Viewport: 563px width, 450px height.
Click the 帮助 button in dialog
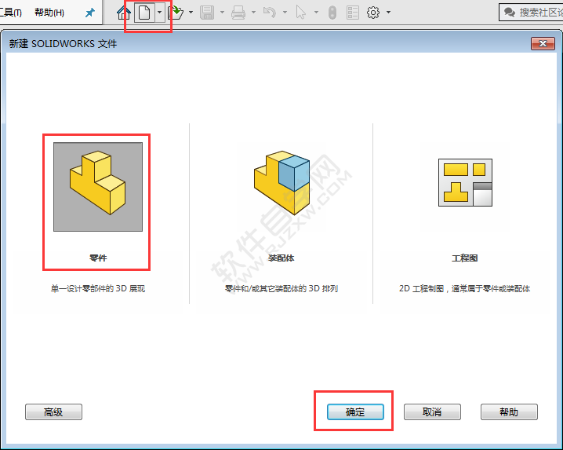[509, 412]
